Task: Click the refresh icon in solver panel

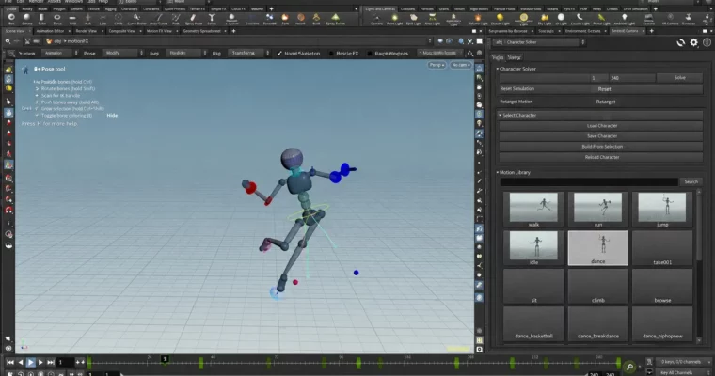Action: click(680, 42)
